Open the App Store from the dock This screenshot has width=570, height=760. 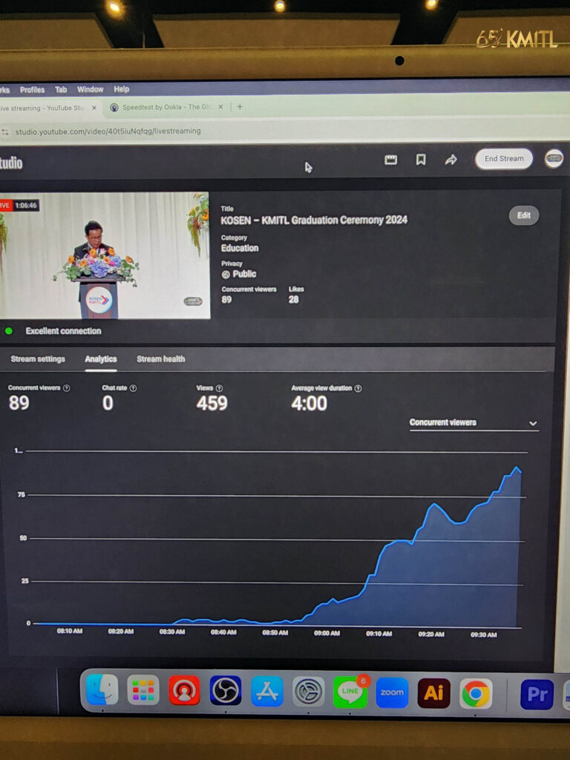point(267,691)
